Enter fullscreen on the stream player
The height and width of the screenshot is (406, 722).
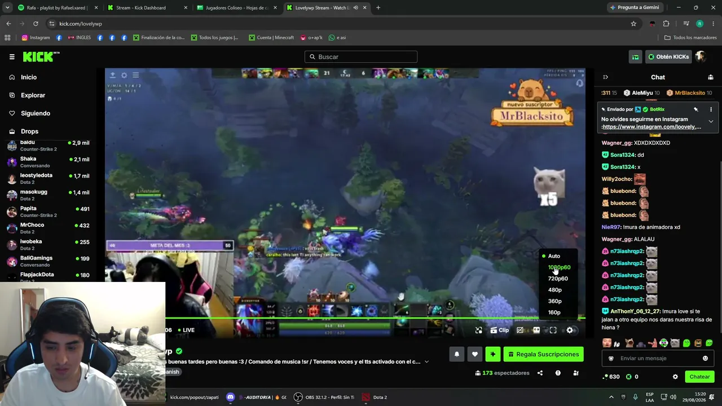[x=553, y=330]
